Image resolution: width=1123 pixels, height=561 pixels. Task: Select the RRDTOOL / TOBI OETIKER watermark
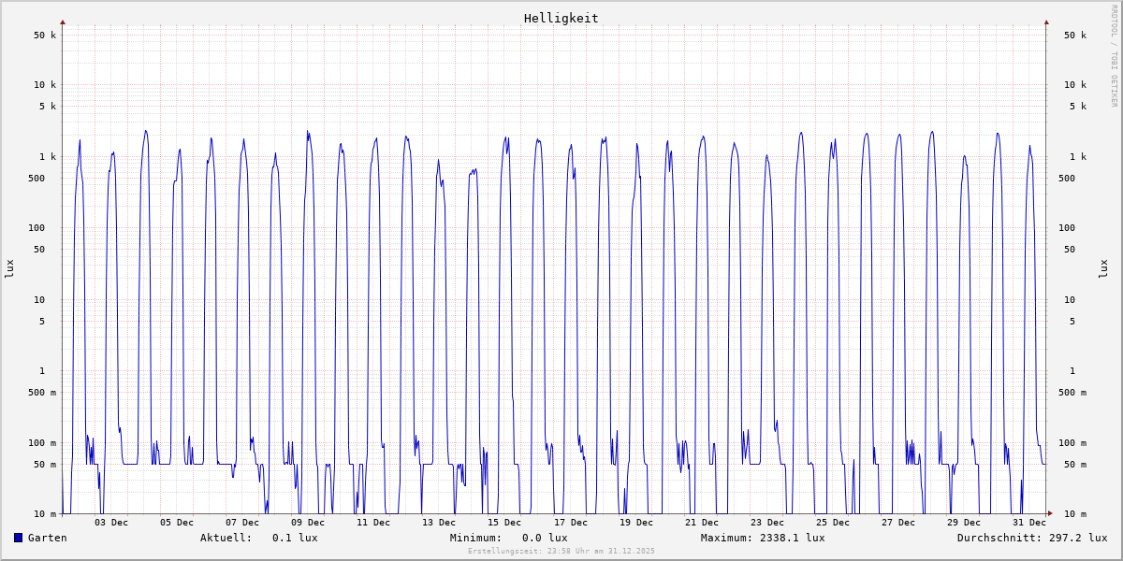1114,56
